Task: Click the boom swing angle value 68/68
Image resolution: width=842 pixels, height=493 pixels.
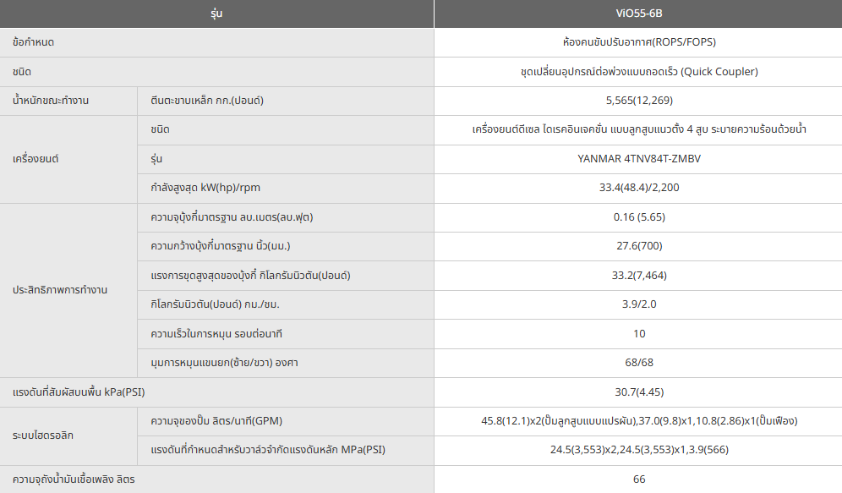Action: pyautogui.click(x=638, y=363)
